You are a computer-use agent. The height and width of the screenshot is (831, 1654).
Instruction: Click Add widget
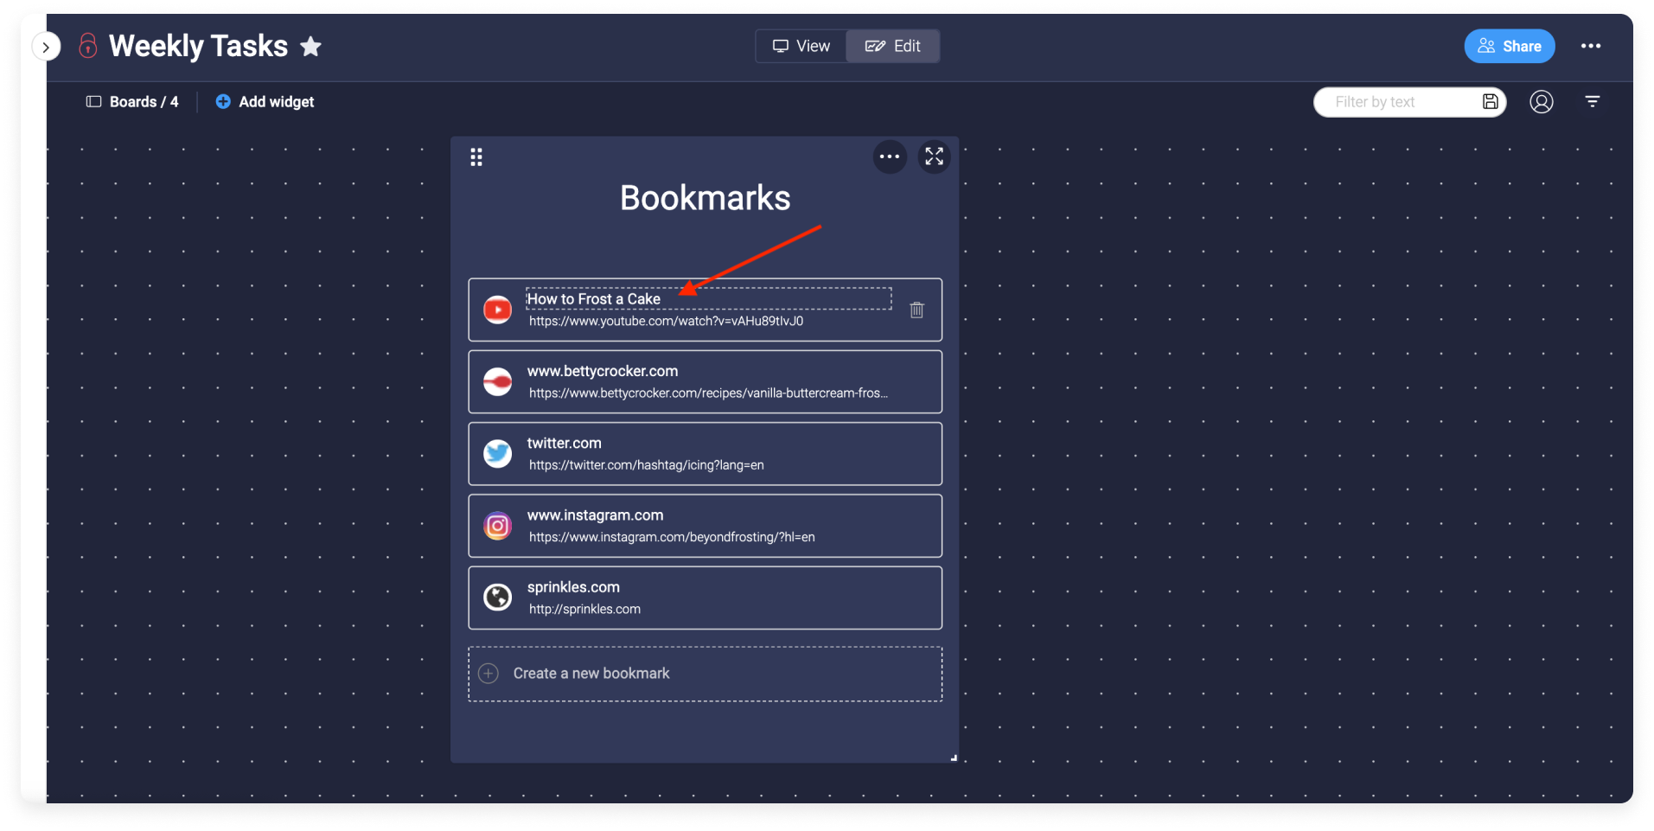click(265, 102)
